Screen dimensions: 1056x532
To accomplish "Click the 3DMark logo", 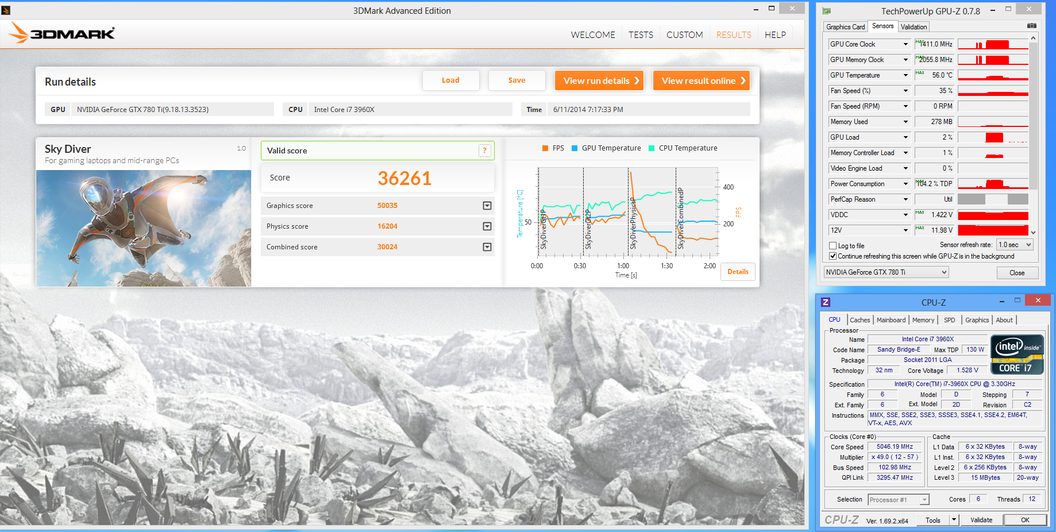I will coord(62,33).
